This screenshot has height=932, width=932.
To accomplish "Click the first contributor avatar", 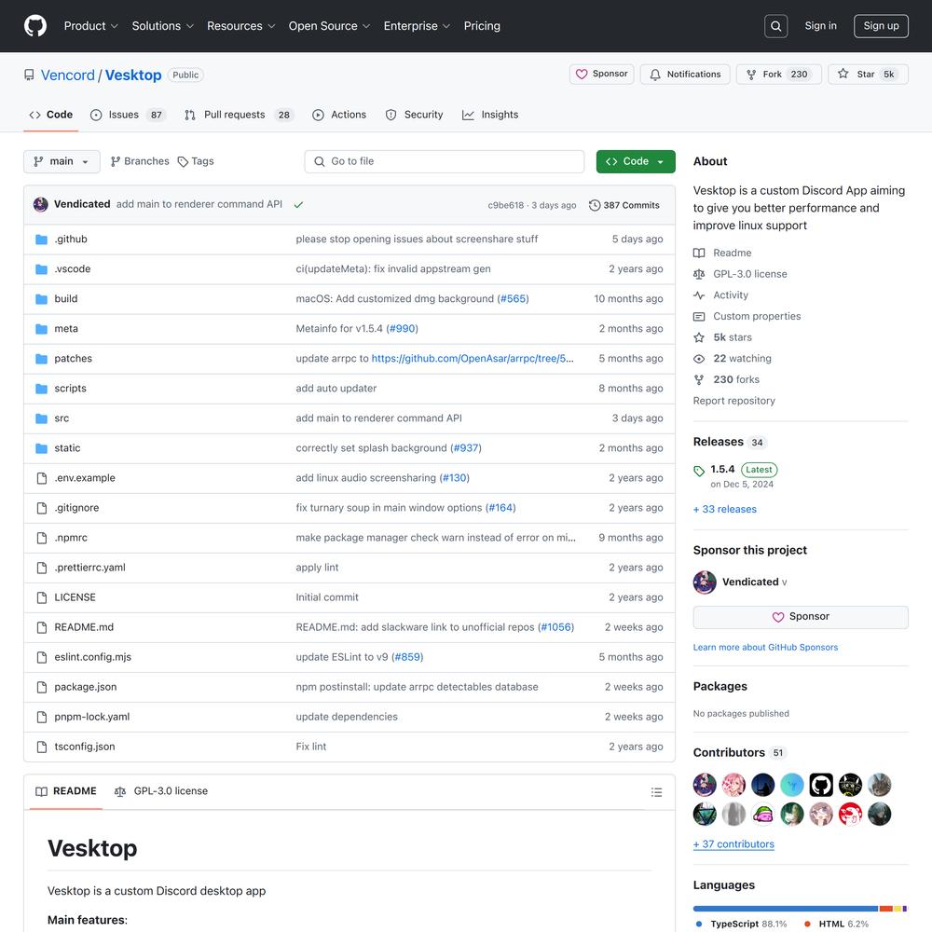I will (705, 785).
